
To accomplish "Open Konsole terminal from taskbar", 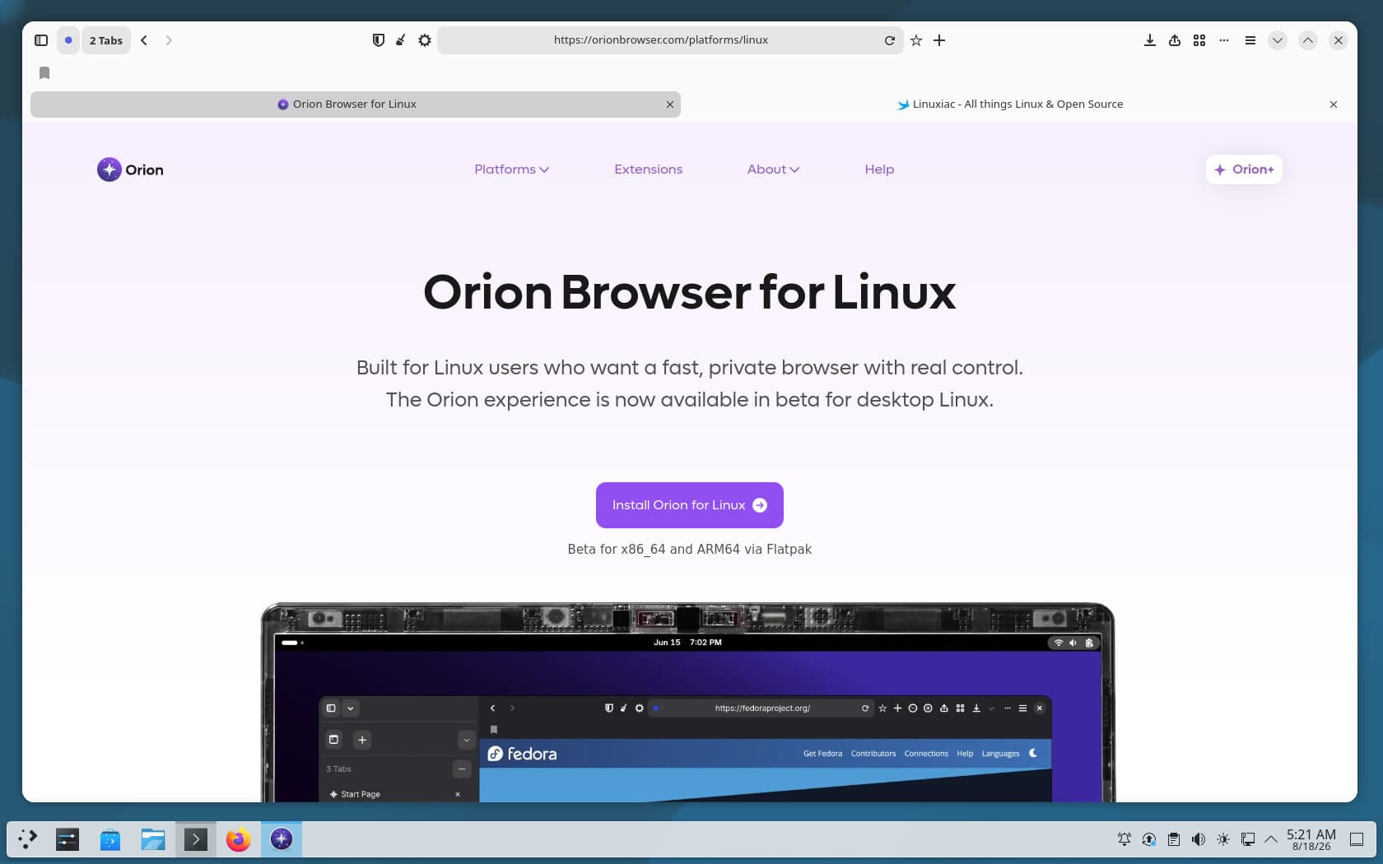I will point(196,839).
